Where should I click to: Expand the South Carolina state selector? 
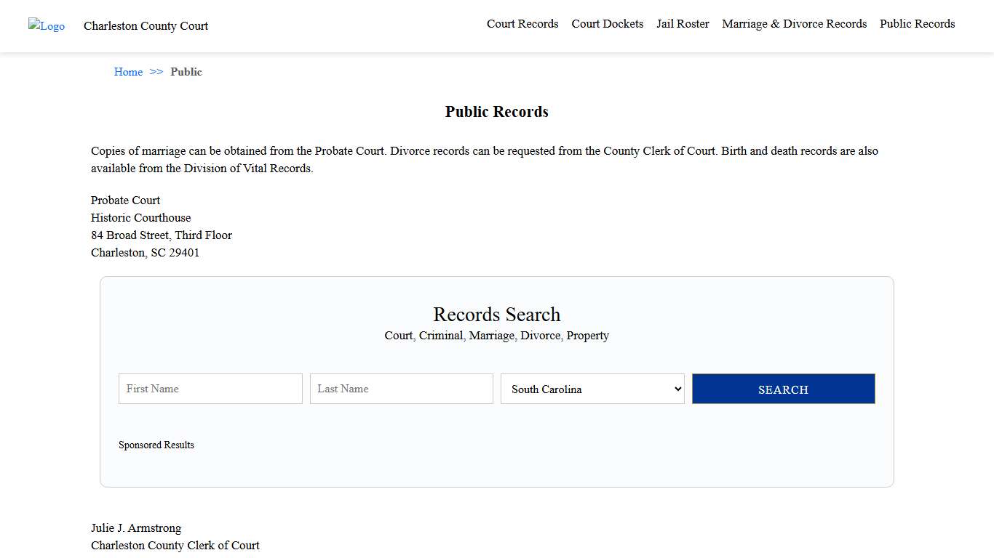592,389
